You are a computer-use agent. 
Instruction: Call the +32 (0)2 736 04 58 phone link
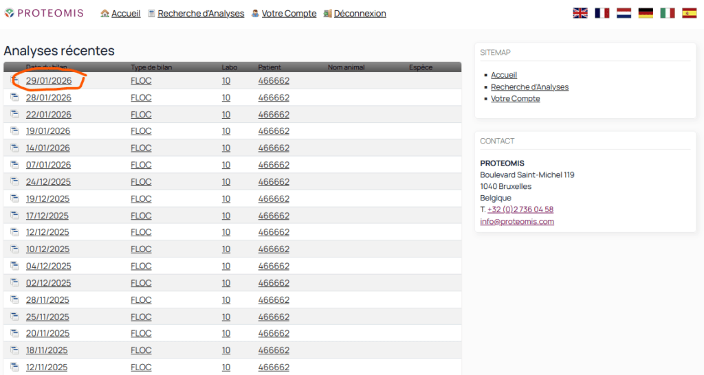[520, 209]
